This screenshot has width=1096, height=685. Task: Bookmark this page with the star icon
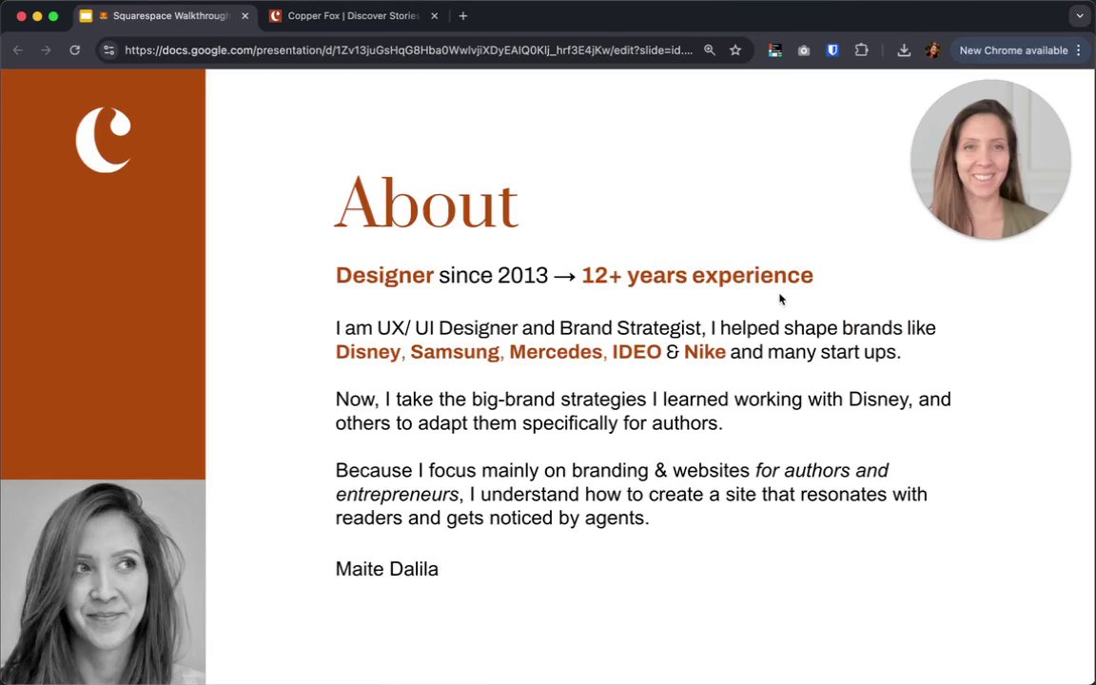(735, 50)
